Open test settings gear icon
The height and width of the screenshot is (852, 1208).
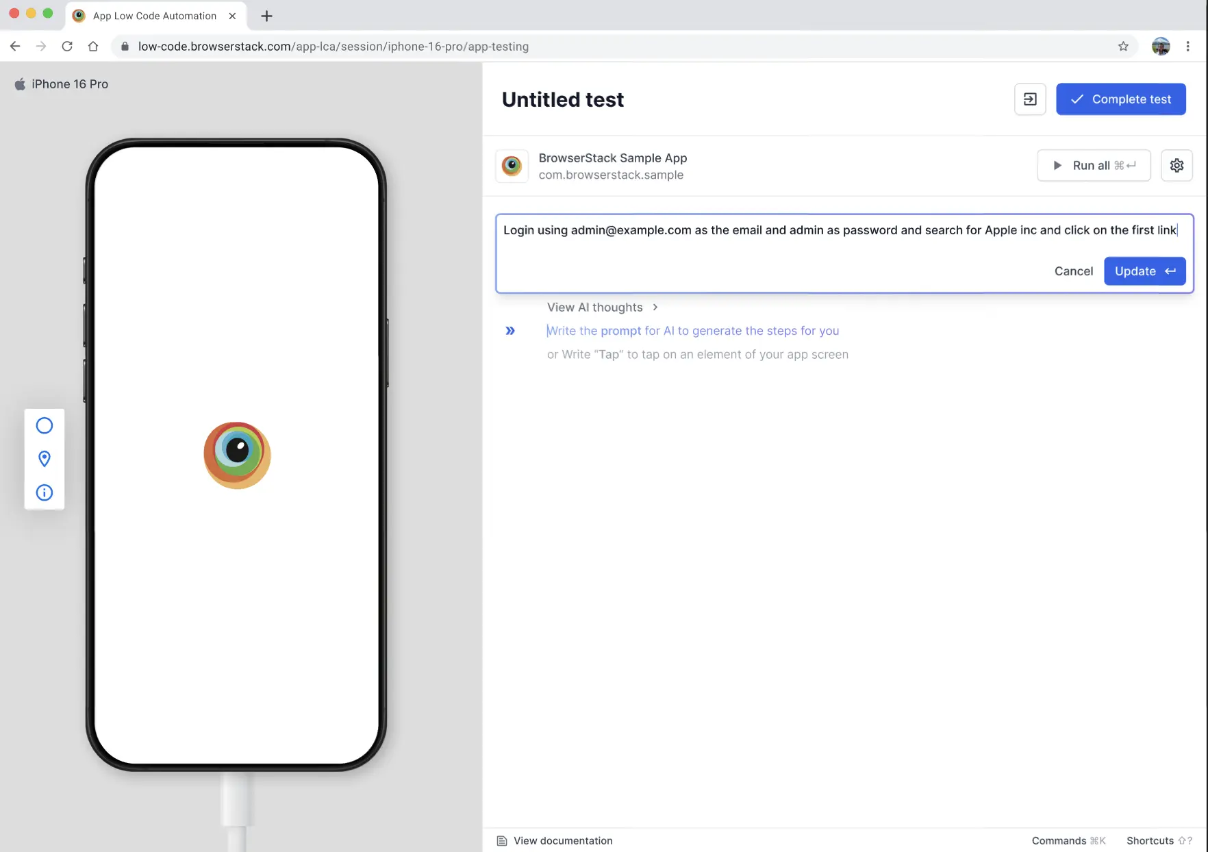click(x=1176, y=166)
